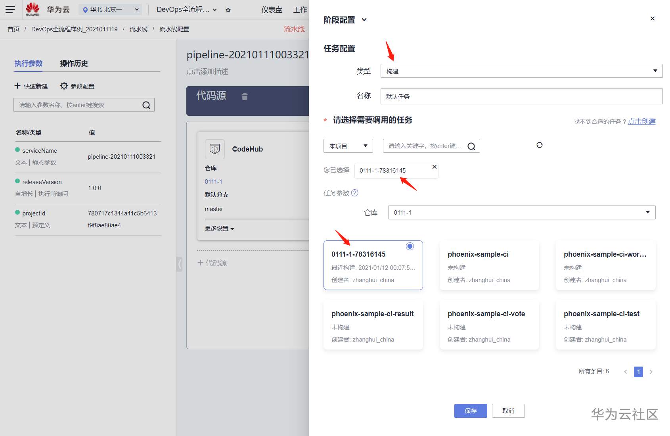Select the phoenix-sample-ci-wor... task card
Image resolution: width=670 pixels, height=436 pixels.
pos(605,265)
